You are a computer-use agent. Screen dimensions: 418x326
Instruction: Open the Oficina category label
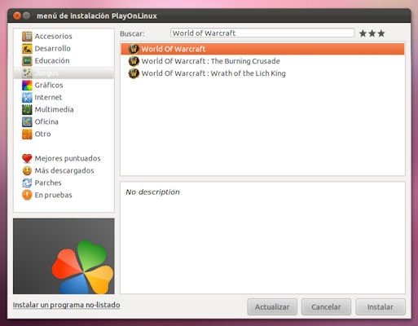point(46,121)
